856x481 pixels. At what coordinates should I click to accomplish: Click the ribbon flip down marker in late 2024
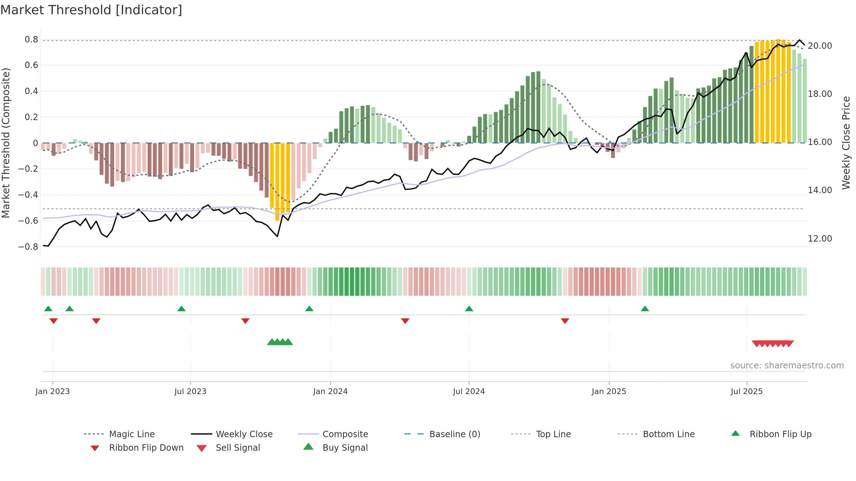pyautogui.click(x=565, y=321)
